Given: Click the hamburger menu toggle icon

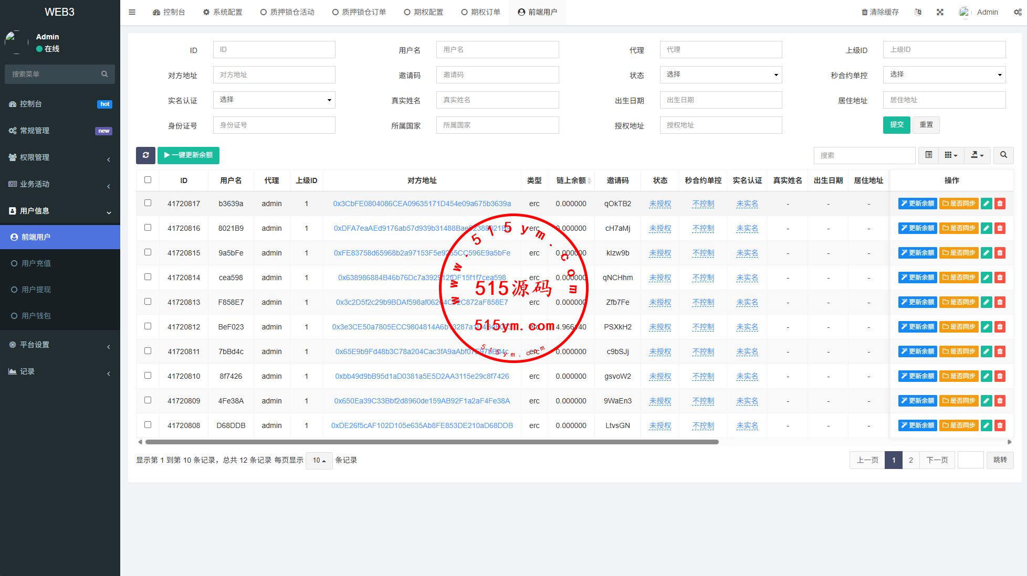Looking at the screenshot, I should (x=132, y=12).
